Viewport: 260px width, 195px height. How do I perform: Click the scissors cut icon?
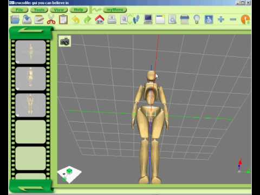[51, 19]
